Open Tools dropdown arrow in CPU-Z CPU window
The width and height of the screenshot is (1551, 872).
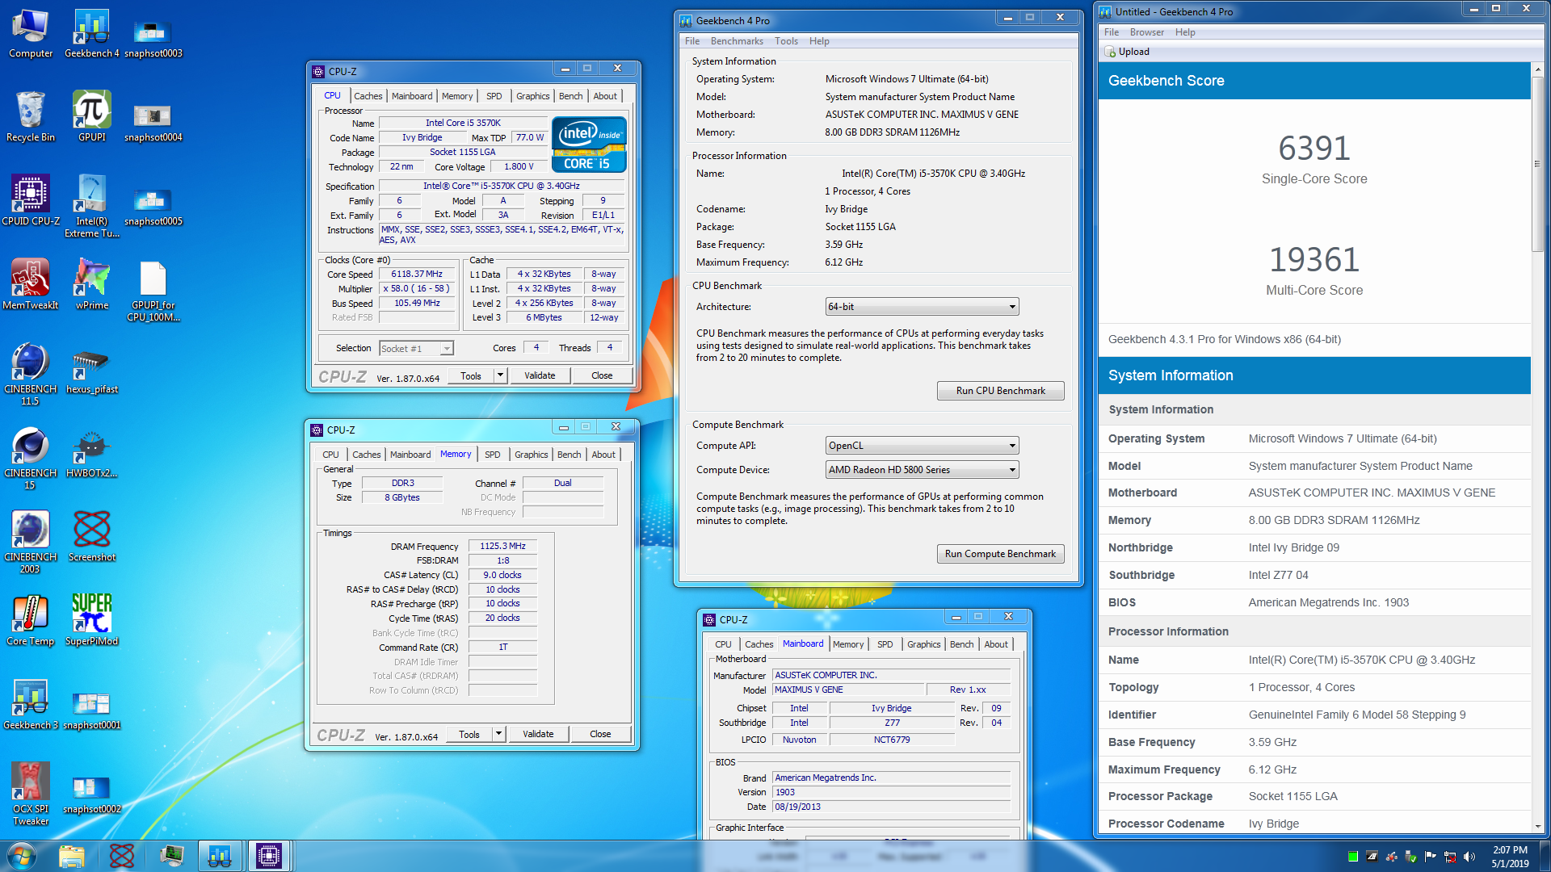500,375
